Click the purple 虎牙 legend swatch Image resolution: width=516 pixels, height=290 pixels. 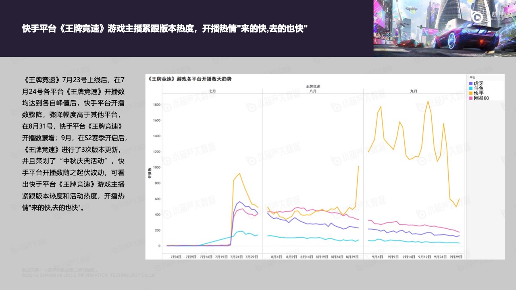[471, 83]
